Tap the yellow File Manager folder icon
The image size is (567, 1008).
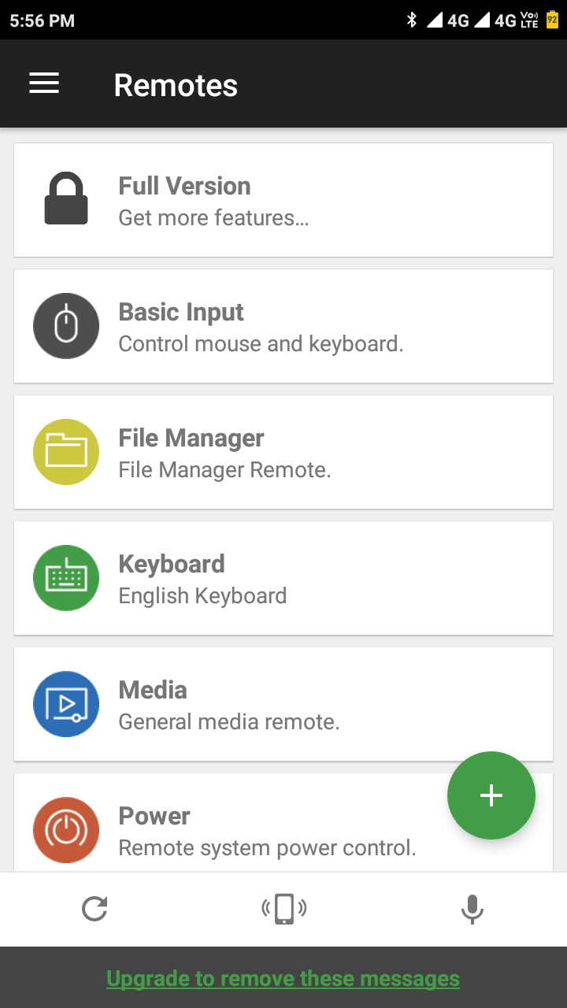pyautogui.click(x=66, y=452)
